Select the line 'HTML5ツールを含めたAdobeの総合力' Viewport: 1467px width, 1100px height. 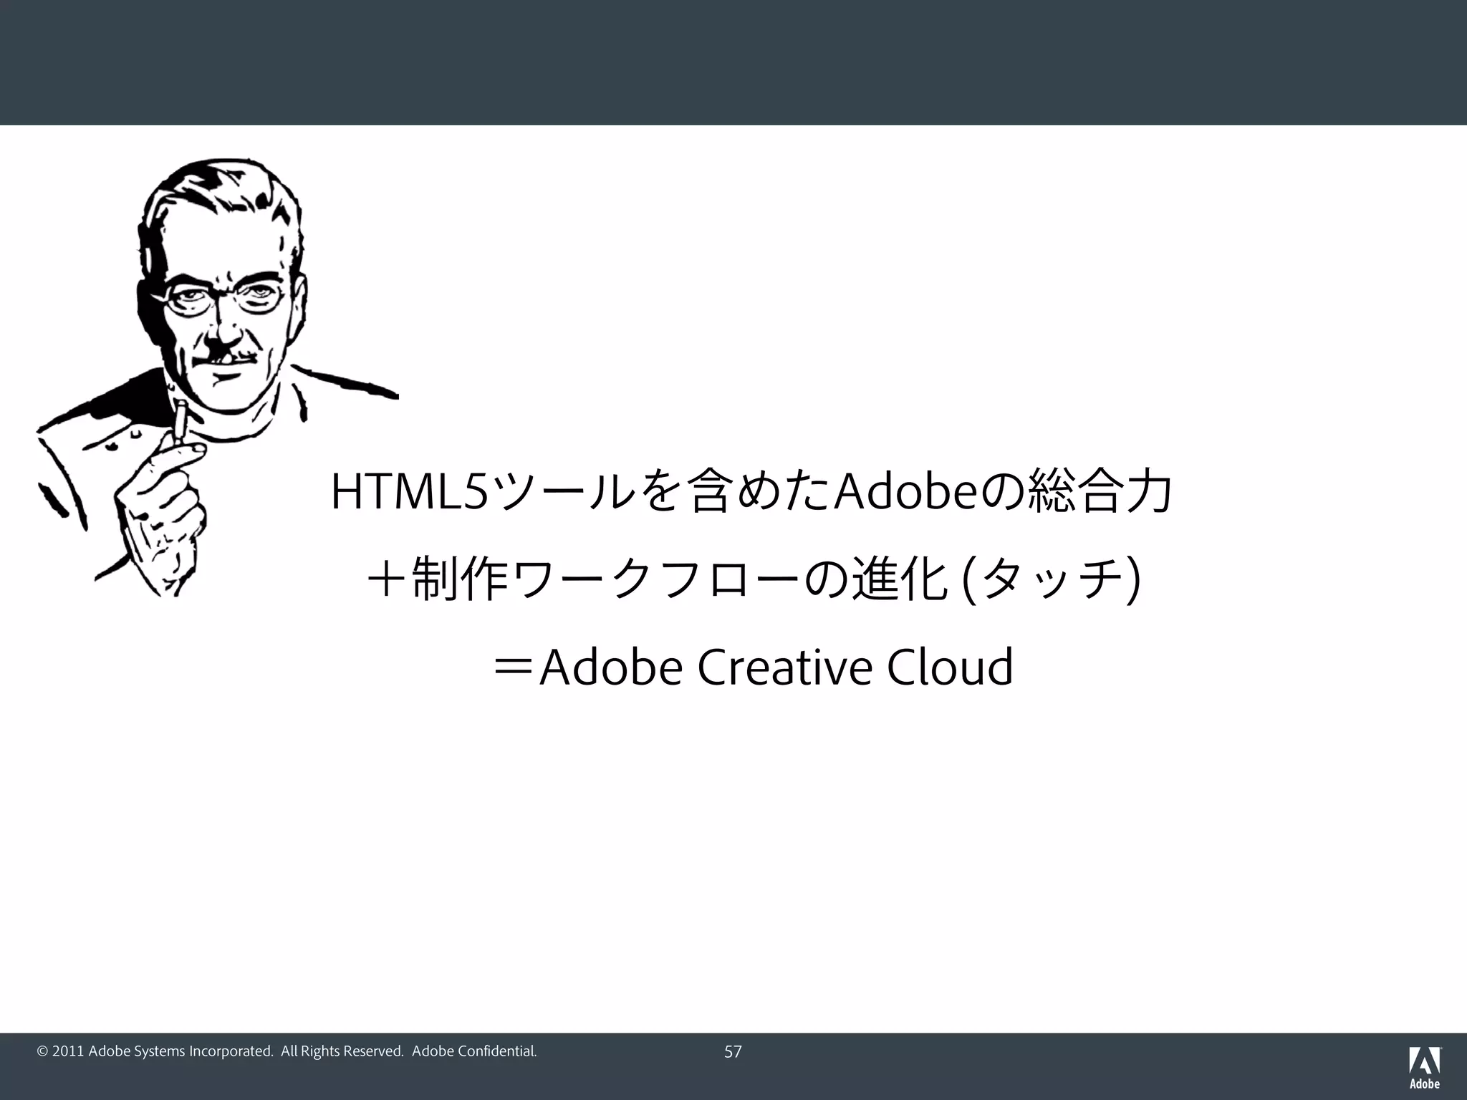click(x=751, y=492)
